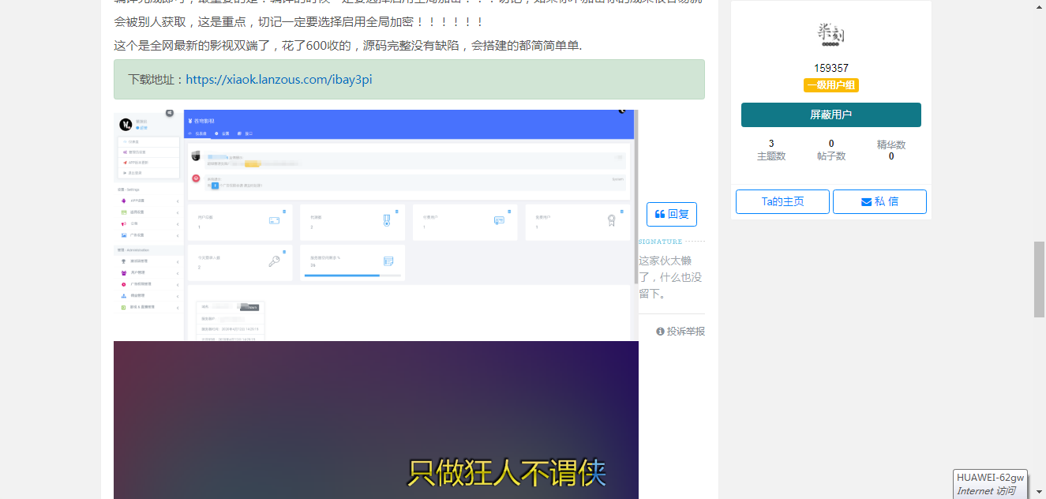
Task: Click the 投诉举报 report link
Action: pos(680,332)
